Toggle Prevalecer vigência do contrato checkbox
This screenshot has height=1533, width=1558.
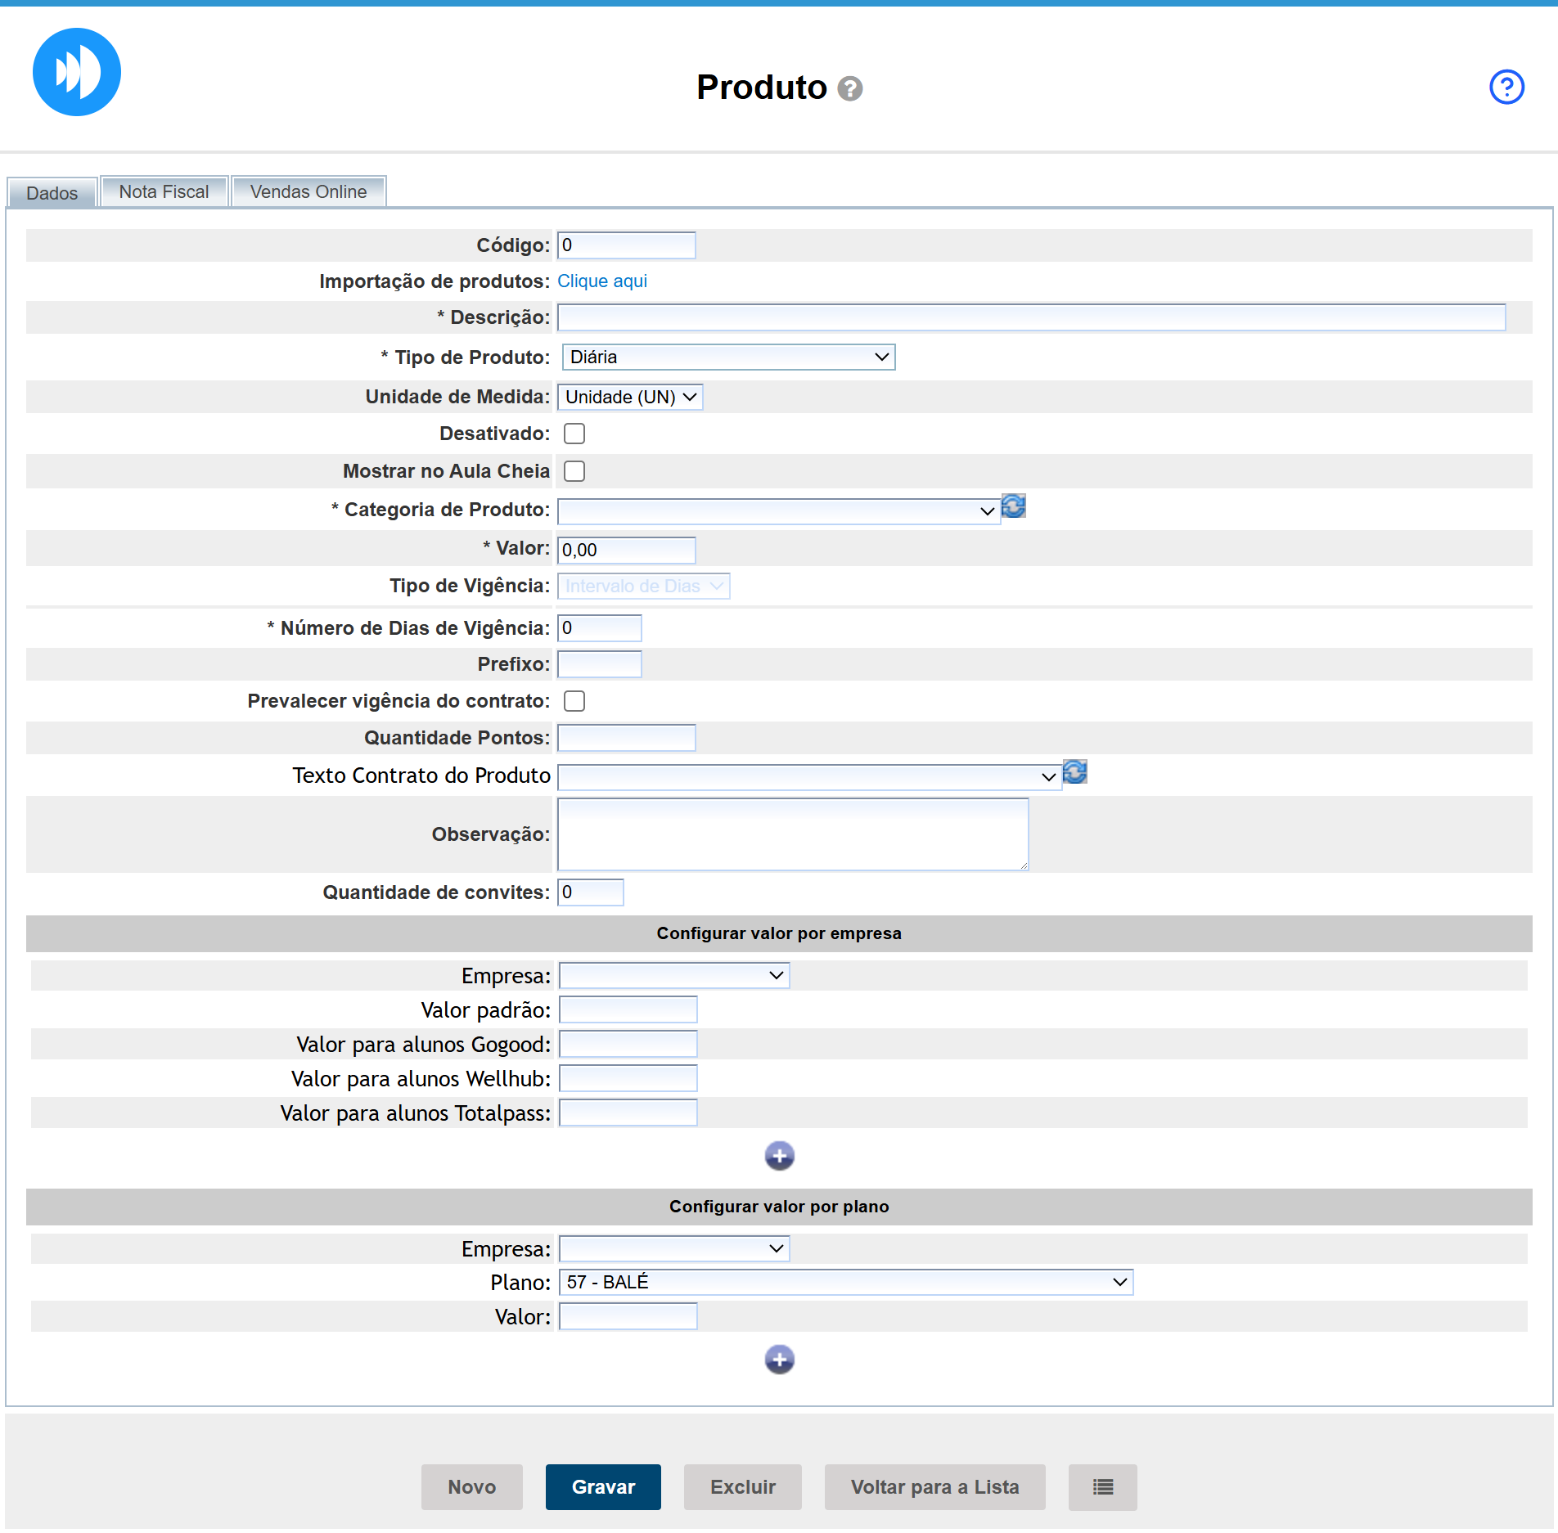click(574, 701)
